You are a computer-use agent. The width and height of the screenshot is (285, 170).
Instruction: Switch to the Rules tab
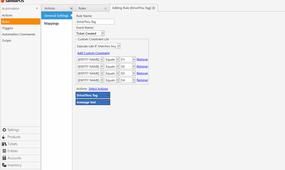click(82, 8)
